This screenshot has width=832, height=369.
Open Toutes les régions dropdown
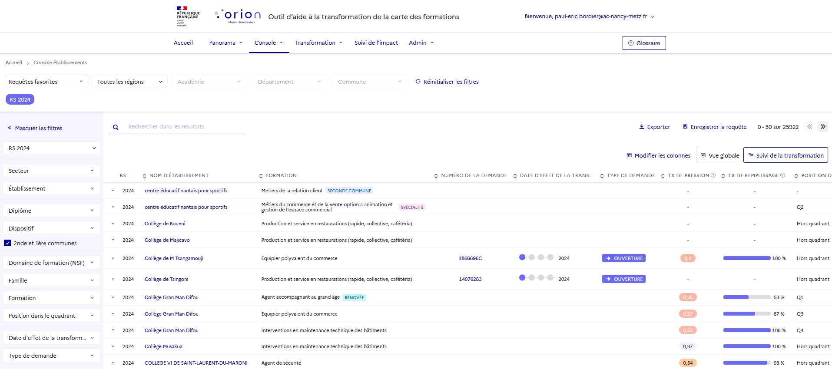click(129, 82)
